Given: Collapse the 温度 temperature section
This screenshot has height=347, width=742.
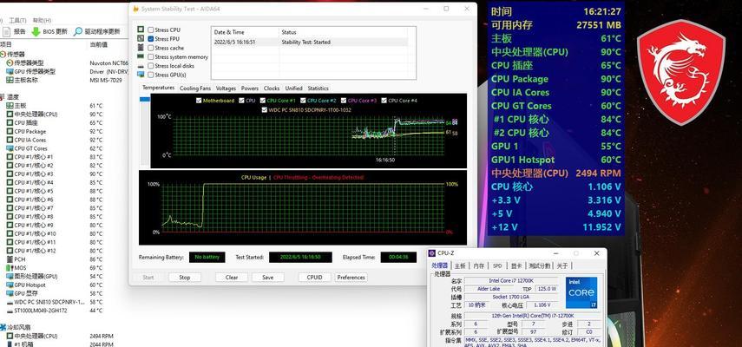Looking at the screenshot, I should (x=3, y=97).
